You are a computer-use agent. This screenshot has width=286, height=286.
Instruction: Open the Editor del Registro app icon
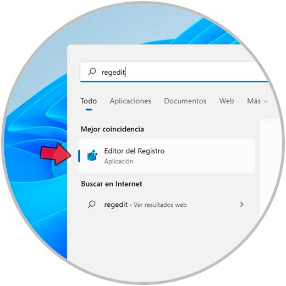coord(92,156)
